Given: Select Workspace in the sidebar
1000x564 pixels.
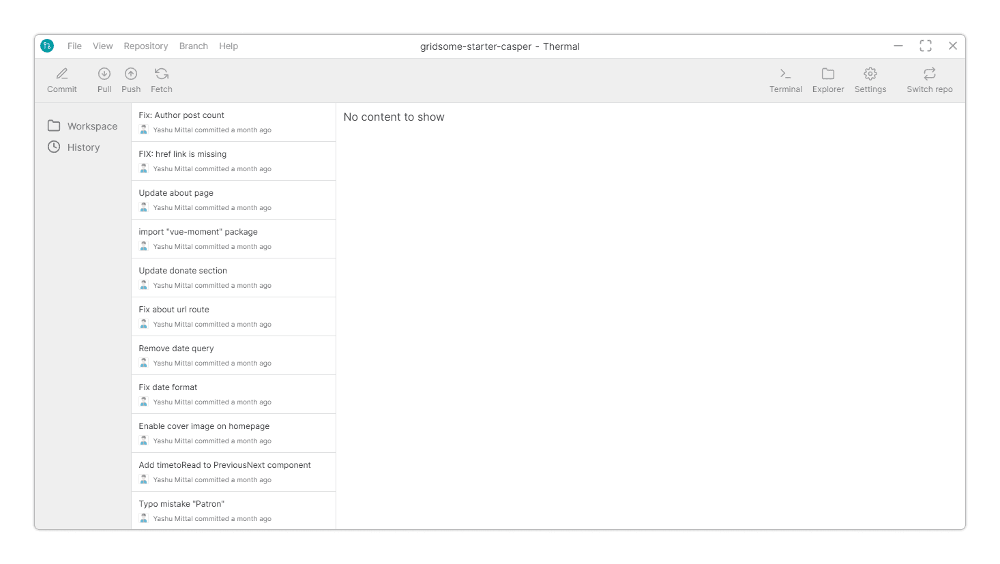Looking at the screenshot, I should coord(83,126).
